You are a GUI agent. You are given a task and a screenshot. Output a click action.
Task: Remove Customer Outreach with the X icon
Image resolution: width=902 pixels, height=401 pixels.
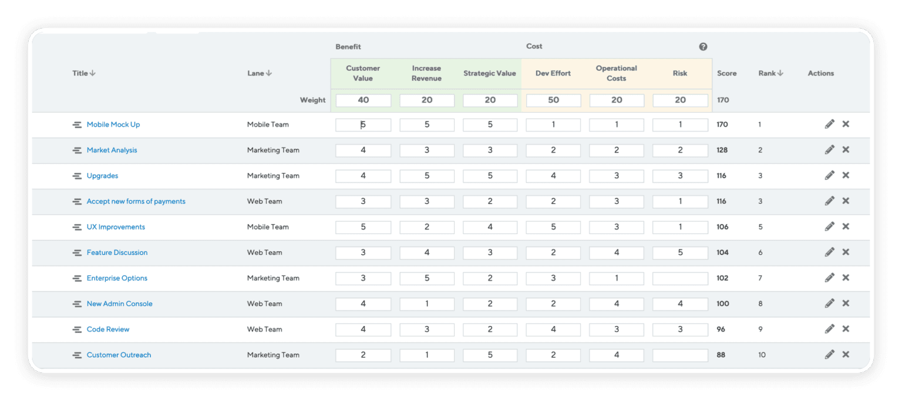pyautogui.click(x=846, y=354)
